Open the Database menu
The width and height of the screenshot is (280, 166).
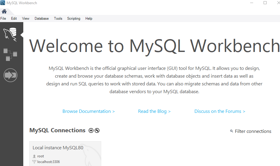click(x=41, y=19)
